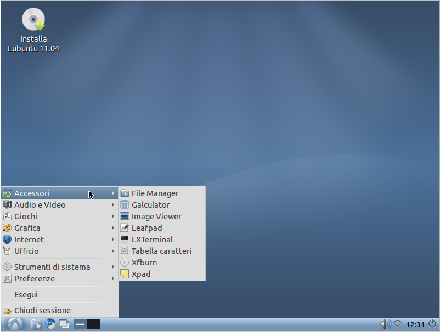Image resolution: width=440 pixels, height=332 pixels.
Task: Click the Internet globe icon
Action: click(x=7, y=240)
